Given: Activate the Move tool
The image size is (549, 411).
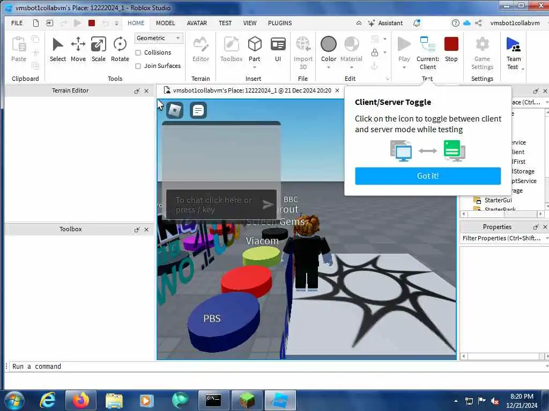Looking at the screenshot, I should [78, 49].
